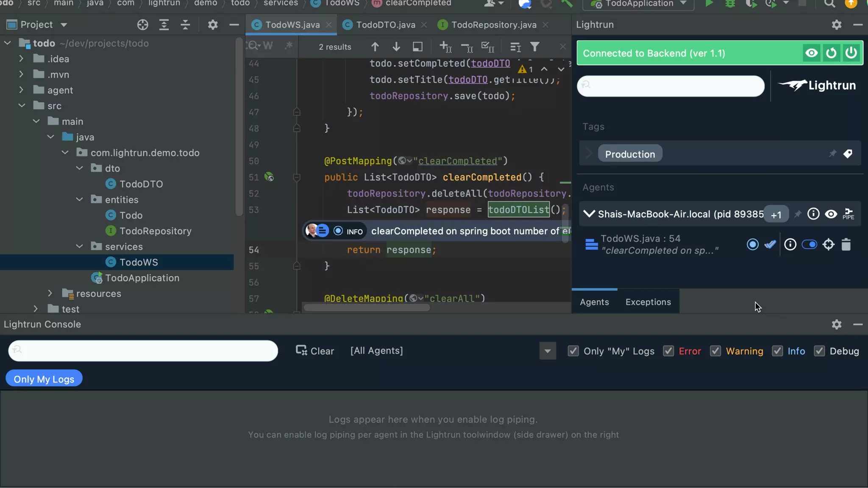This screenshot has height=488, width=868.
Task: Switch to the Exceptions tab
Action: click(x=648, y=302)
